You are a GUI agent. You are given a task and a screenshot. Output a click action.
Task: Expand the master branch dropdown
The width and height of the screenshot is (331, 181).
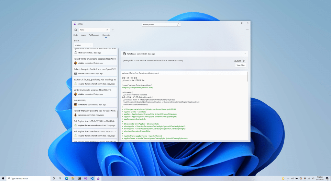pos(83,45)
